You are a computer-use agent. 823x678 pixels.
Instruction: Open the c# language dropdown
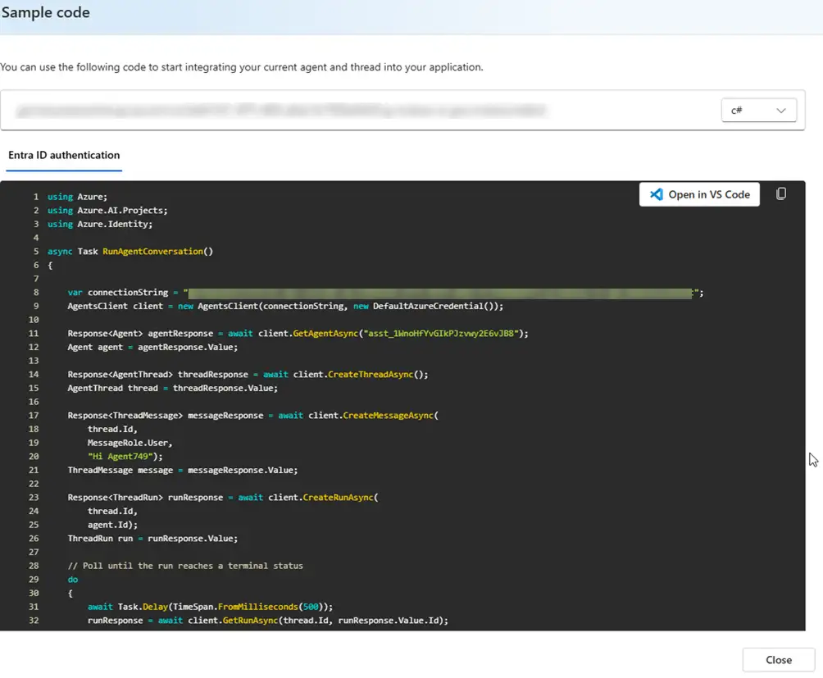point(758,110)
